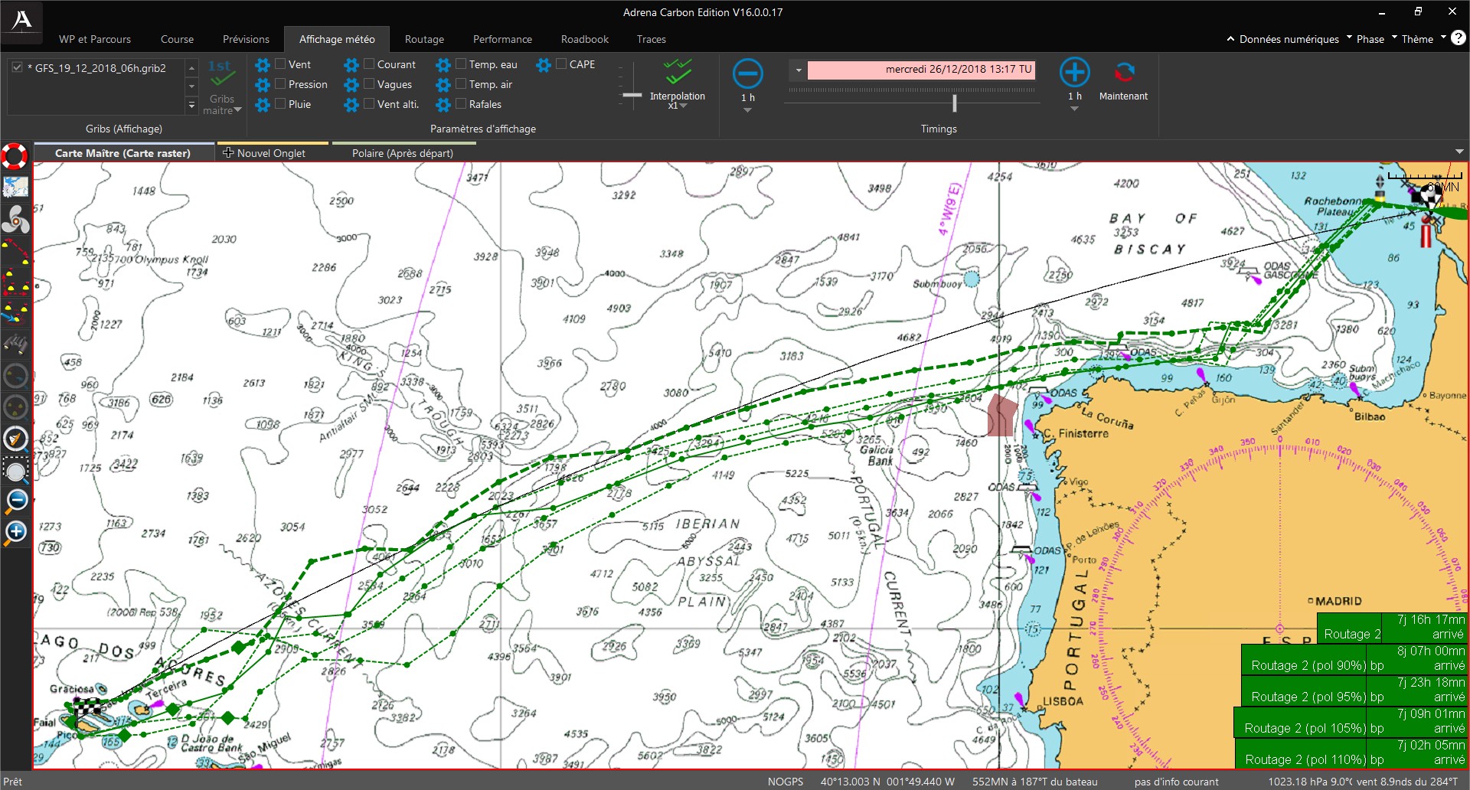1470x790 pixels.
Task: Open the help question mark icon
Action: tap(1459, 38)
